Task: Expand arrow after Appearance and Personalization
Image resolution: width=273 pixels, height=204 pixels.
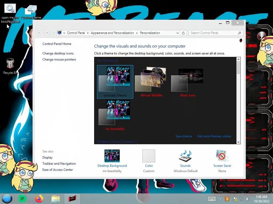Action: 137,33
